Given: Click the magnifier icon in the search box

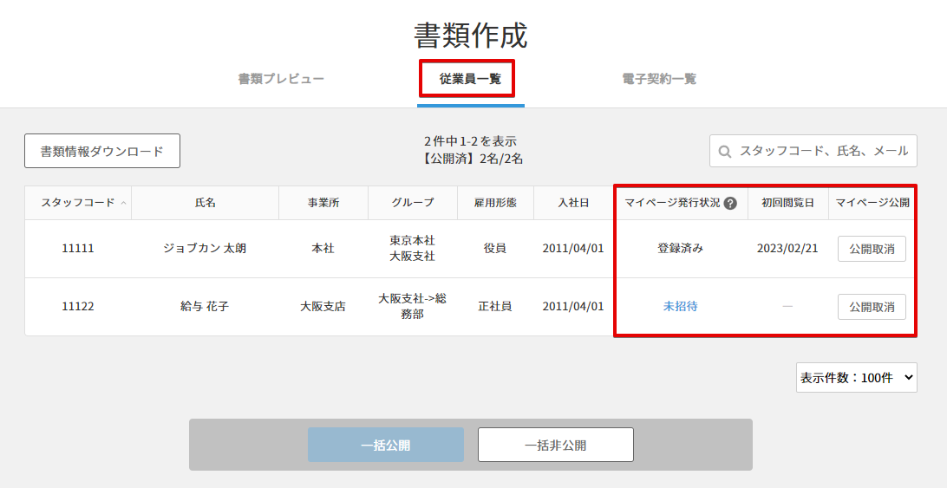Looking at the screenshot, I should (x=725, y=151).
